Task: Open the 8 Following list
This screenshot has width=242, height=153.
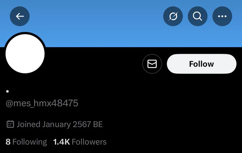Action: coord(26,142)
